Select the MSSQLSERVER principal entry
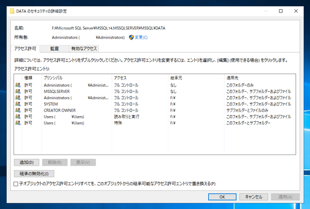Image resolution: width=310 pixels, height=209 pixels. tap(155, 91)
